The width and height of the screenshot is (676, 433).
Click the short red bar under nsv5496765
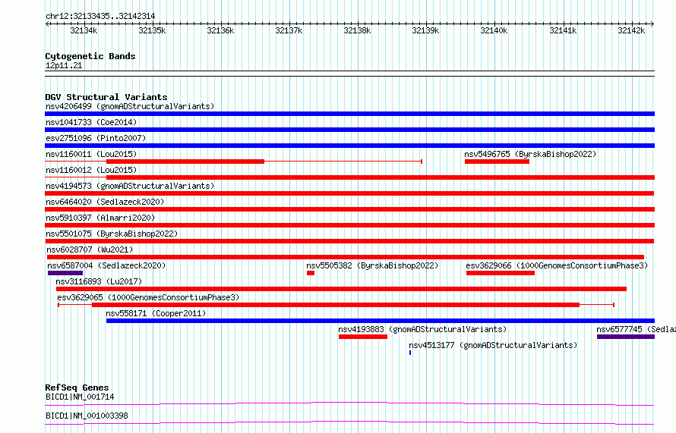(x=497, y=162)
